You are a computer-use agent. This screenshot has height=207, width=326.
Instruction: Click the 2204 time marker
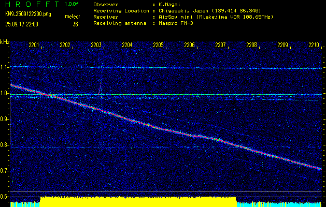(x=127, y=45)
